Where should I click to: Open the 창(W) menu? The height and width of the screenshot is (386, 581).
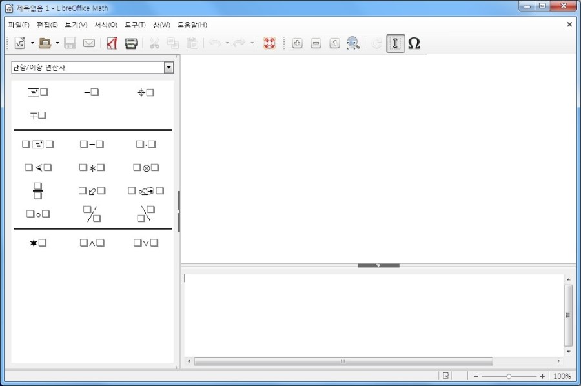(161, 25)
